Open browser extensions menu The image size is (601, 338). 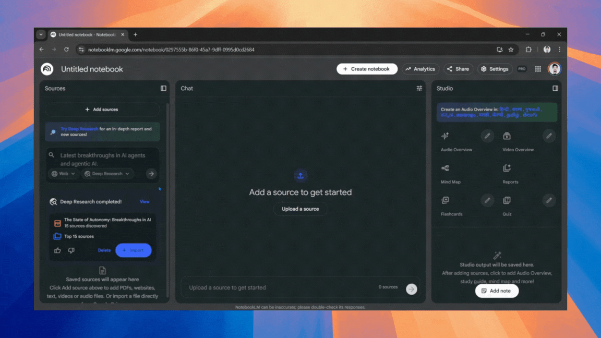[528, 50]
